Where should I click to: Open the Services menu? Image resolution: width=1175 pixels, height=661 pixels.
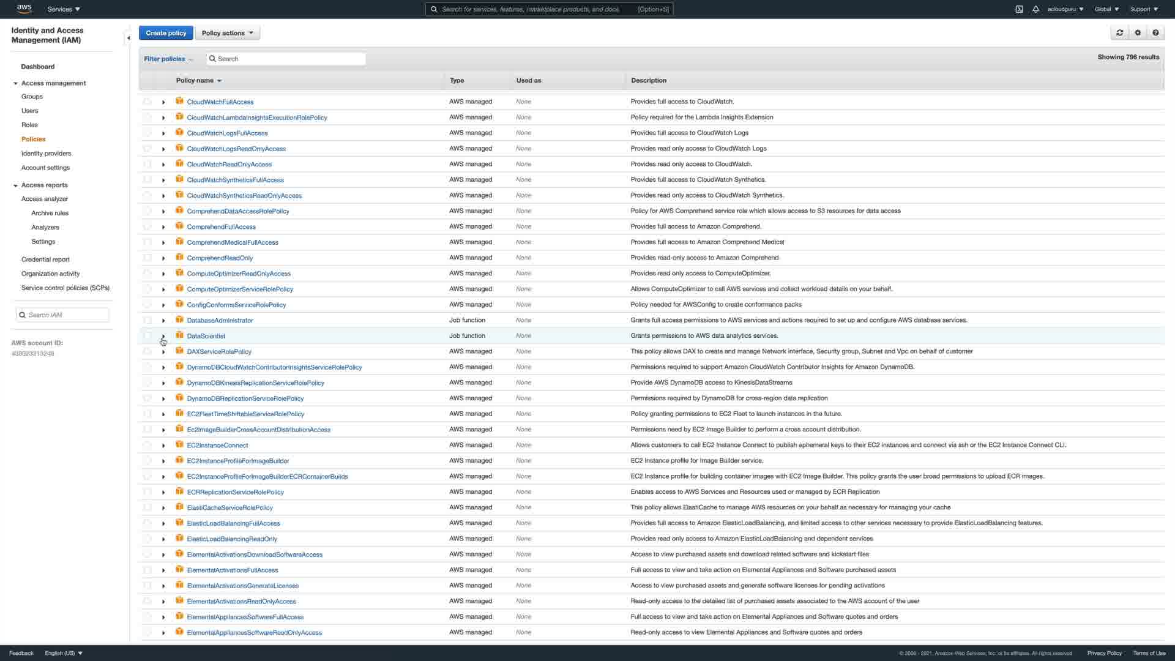click(64, 9)
